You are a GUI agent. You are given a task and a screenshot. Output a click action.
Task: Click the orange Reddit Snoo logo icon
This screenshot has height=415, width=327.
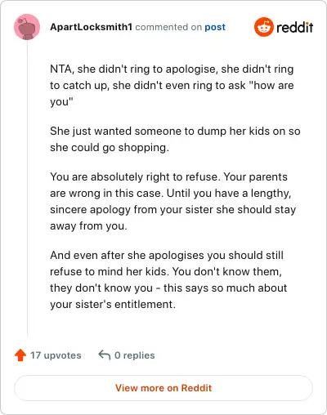point(263,27)
